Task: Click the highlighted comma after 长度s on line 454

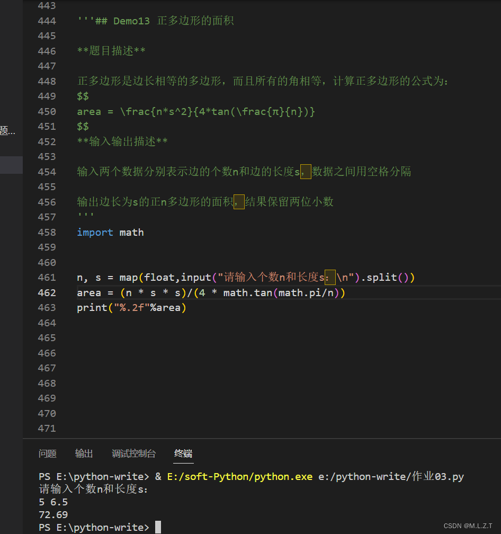Action: [306, 172]
